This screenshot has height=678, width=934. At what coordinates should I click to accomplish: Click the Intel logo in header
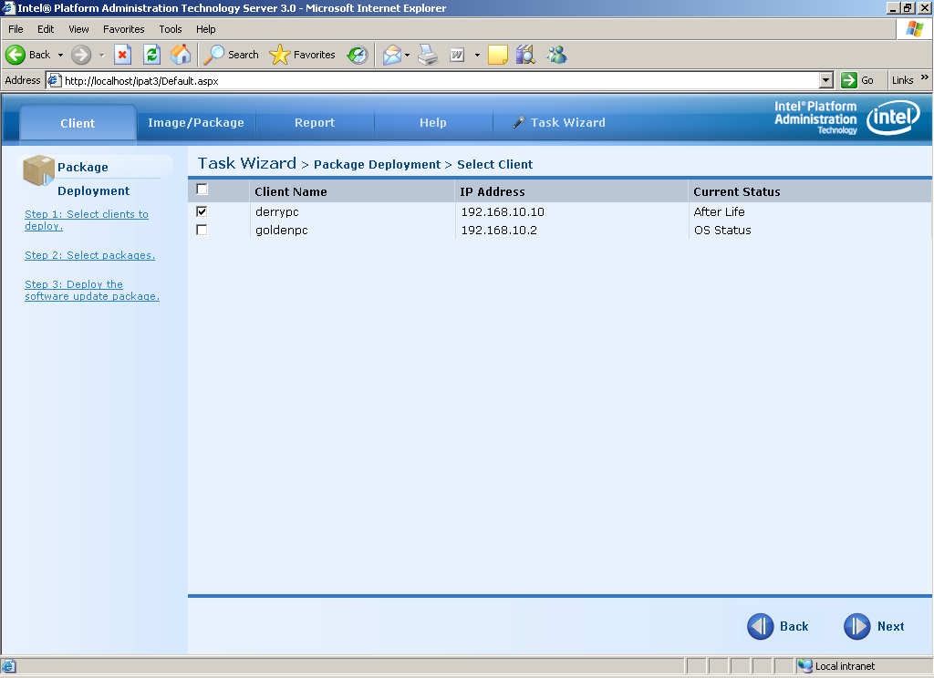(x=893, y=118)
